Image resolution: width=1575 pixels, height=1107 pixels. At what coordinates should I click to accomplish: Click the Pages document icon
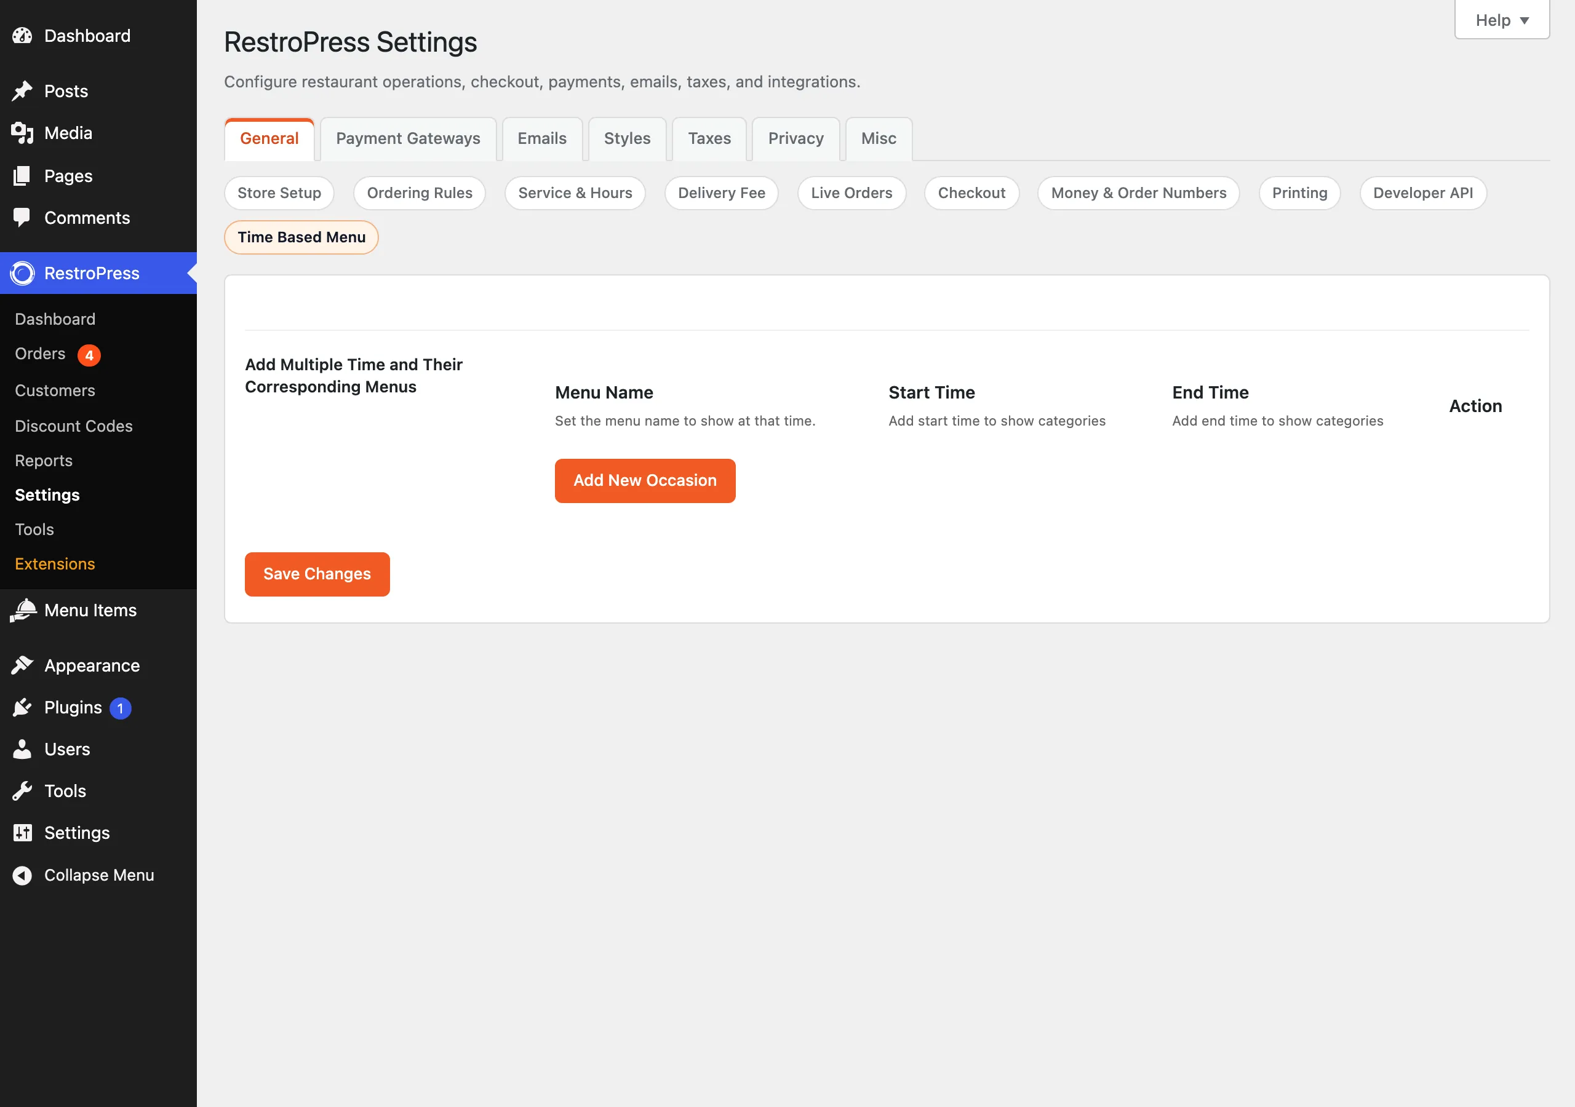tap(22, 176)
